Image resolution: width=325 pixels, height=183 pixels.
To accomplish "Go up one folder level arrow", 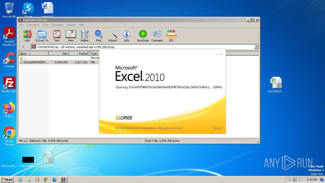I will point(23,47).
